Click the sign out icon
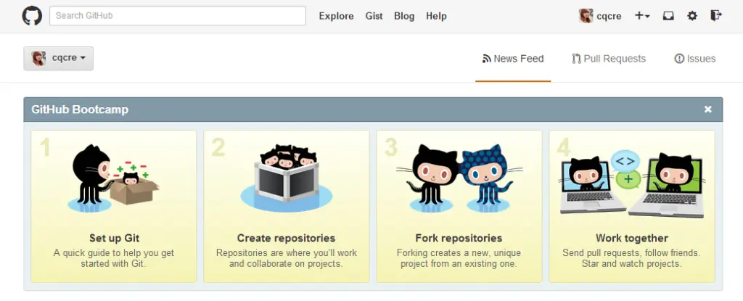The image size is (743, 301). (x=716, y=16)
